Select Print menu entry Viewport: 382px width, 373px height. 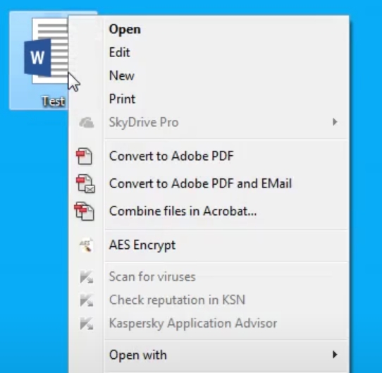coord(209,99)
